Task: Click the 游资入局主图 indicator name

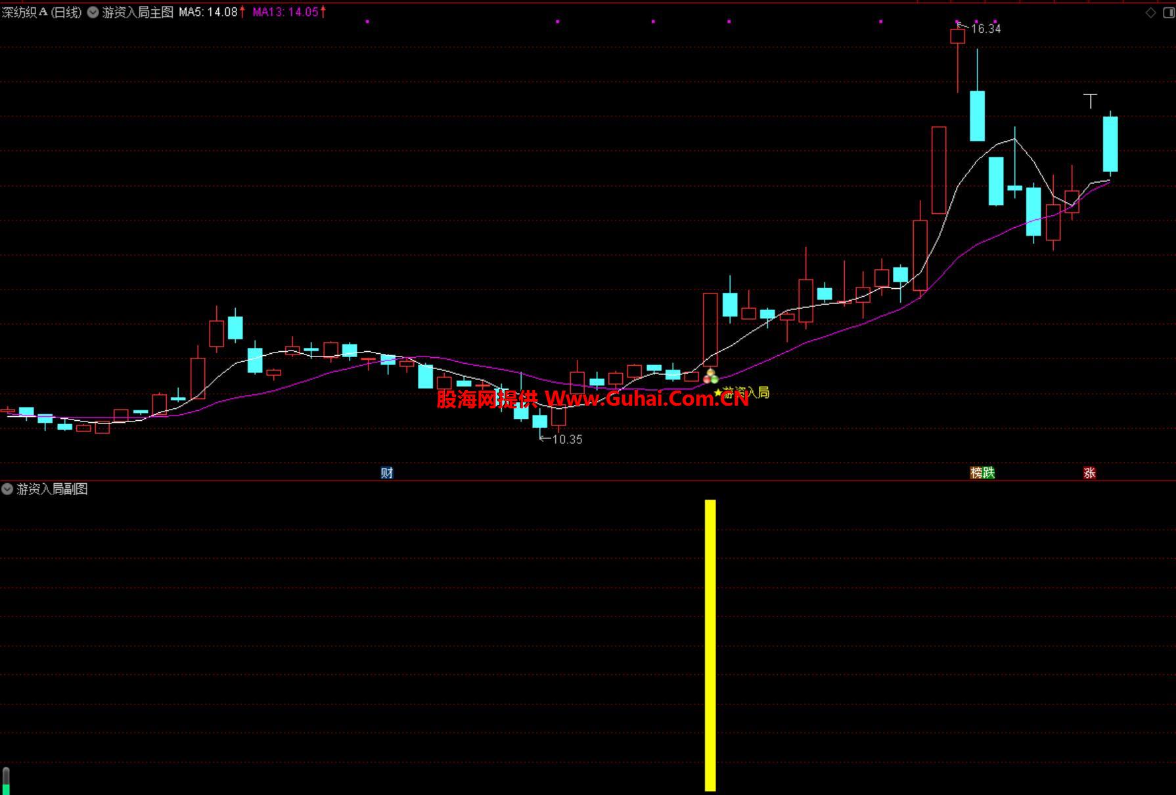Action: pyautogui.click(x=138, y=12)
